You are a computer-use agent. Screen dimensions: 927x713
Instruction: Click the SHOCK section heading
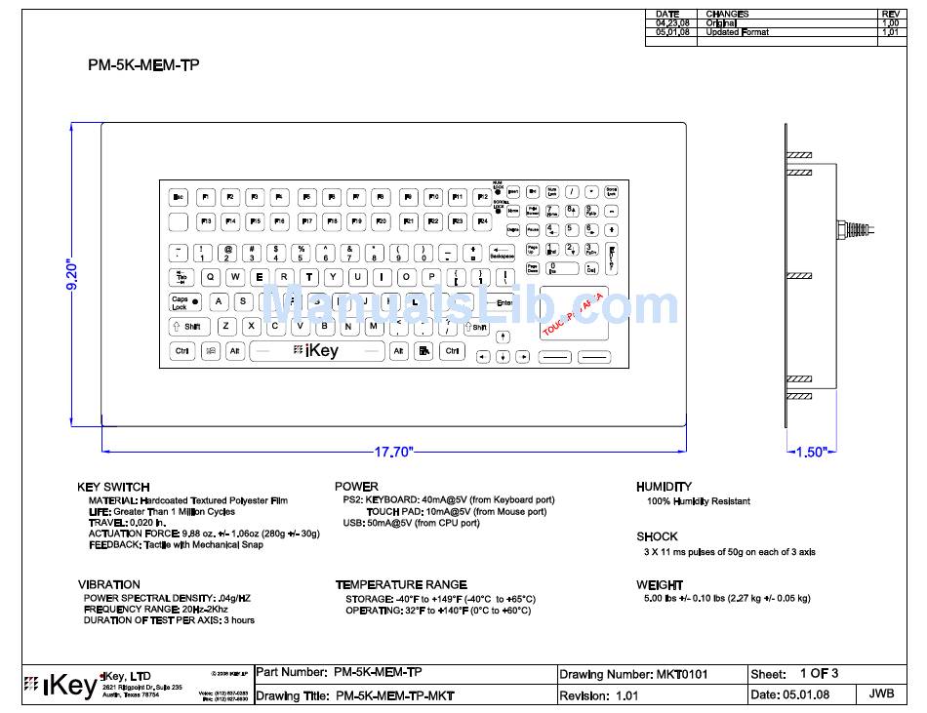pos(657,537)
